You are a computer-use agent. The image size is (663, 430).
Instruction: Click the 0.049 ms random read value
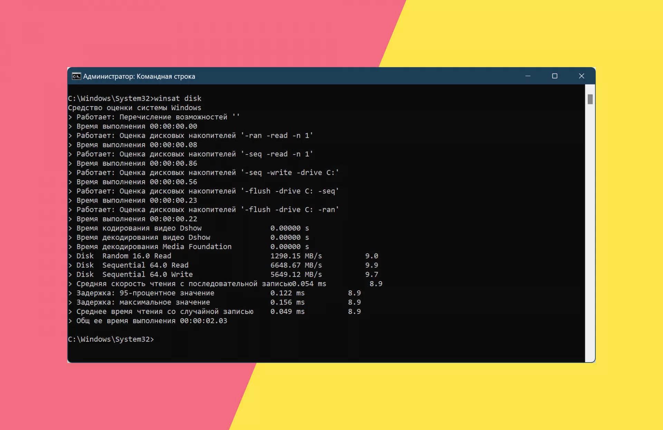[x=287, y=312]
